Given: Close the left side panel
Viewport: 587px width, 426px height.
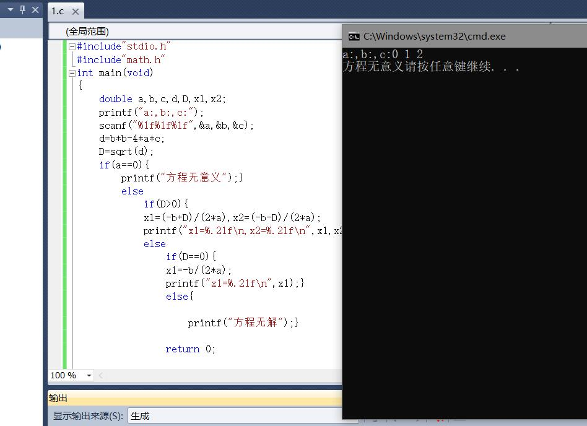Looking at the screenshot, I should [x=35, y=10].
